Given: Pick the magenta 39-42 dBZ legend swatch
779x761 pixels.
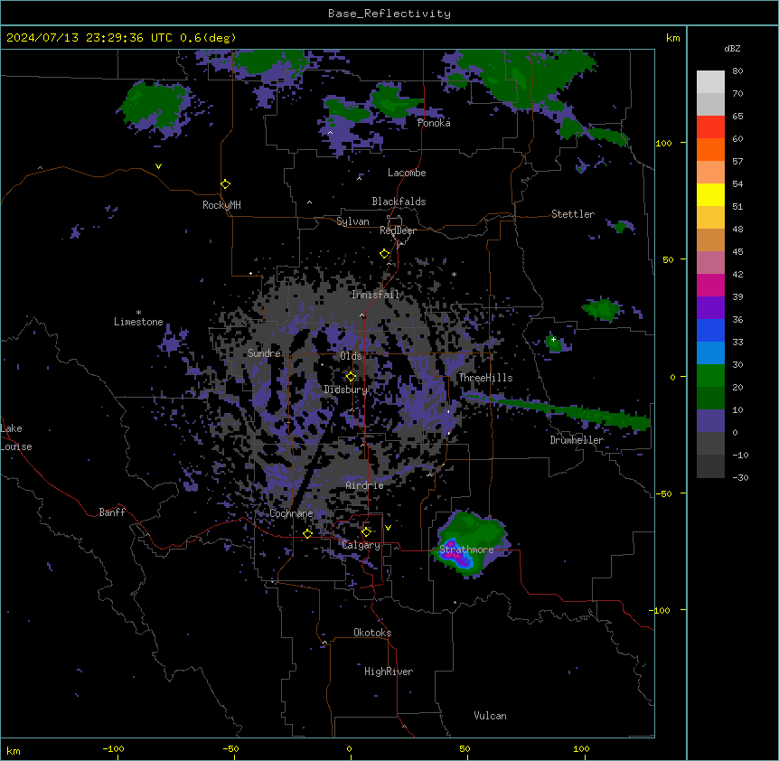Looking at the screenshot, I should click(x=710, y=285).
